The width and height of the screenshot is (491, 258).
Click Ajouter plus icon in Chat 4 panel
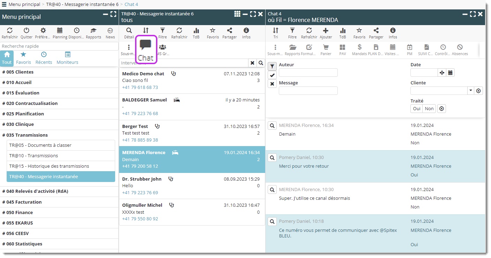pos(326,31)
